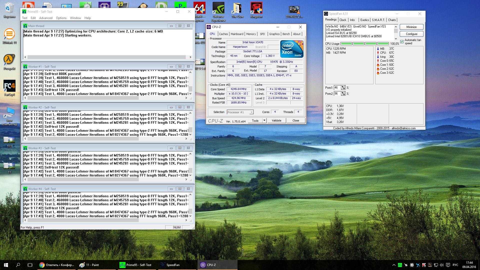Open Task View from the taskbar
The width and height of the screenshot is (480, 270).
[30, 265]
